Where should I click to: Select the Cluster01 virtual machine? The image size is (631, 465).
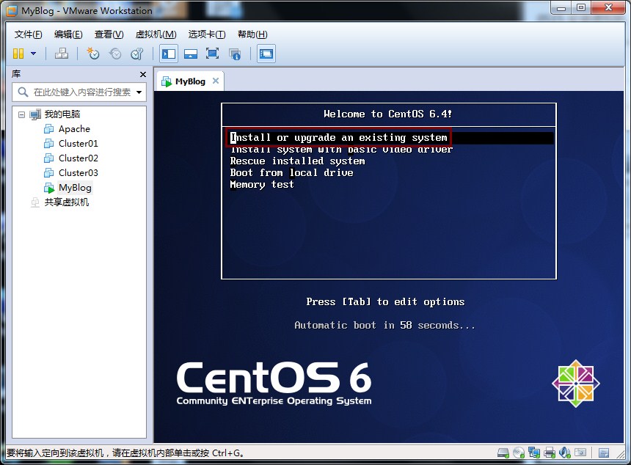point(78,144)
